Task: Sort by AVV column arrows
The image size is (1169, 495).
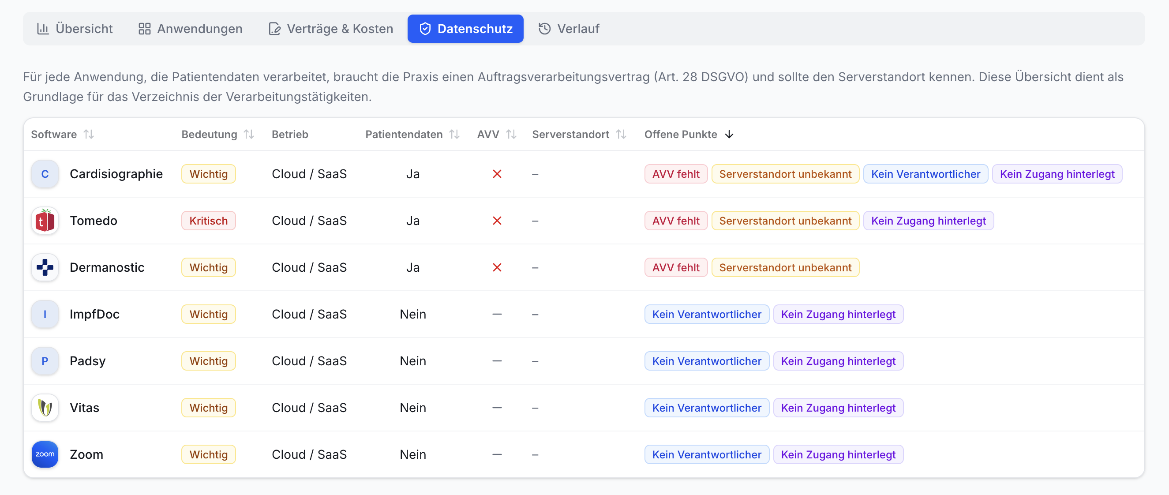Action: 511,134
